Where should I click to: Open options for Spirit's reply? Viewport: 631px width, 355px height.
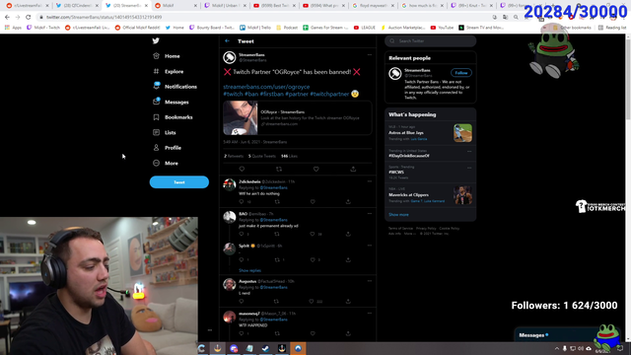370,246
